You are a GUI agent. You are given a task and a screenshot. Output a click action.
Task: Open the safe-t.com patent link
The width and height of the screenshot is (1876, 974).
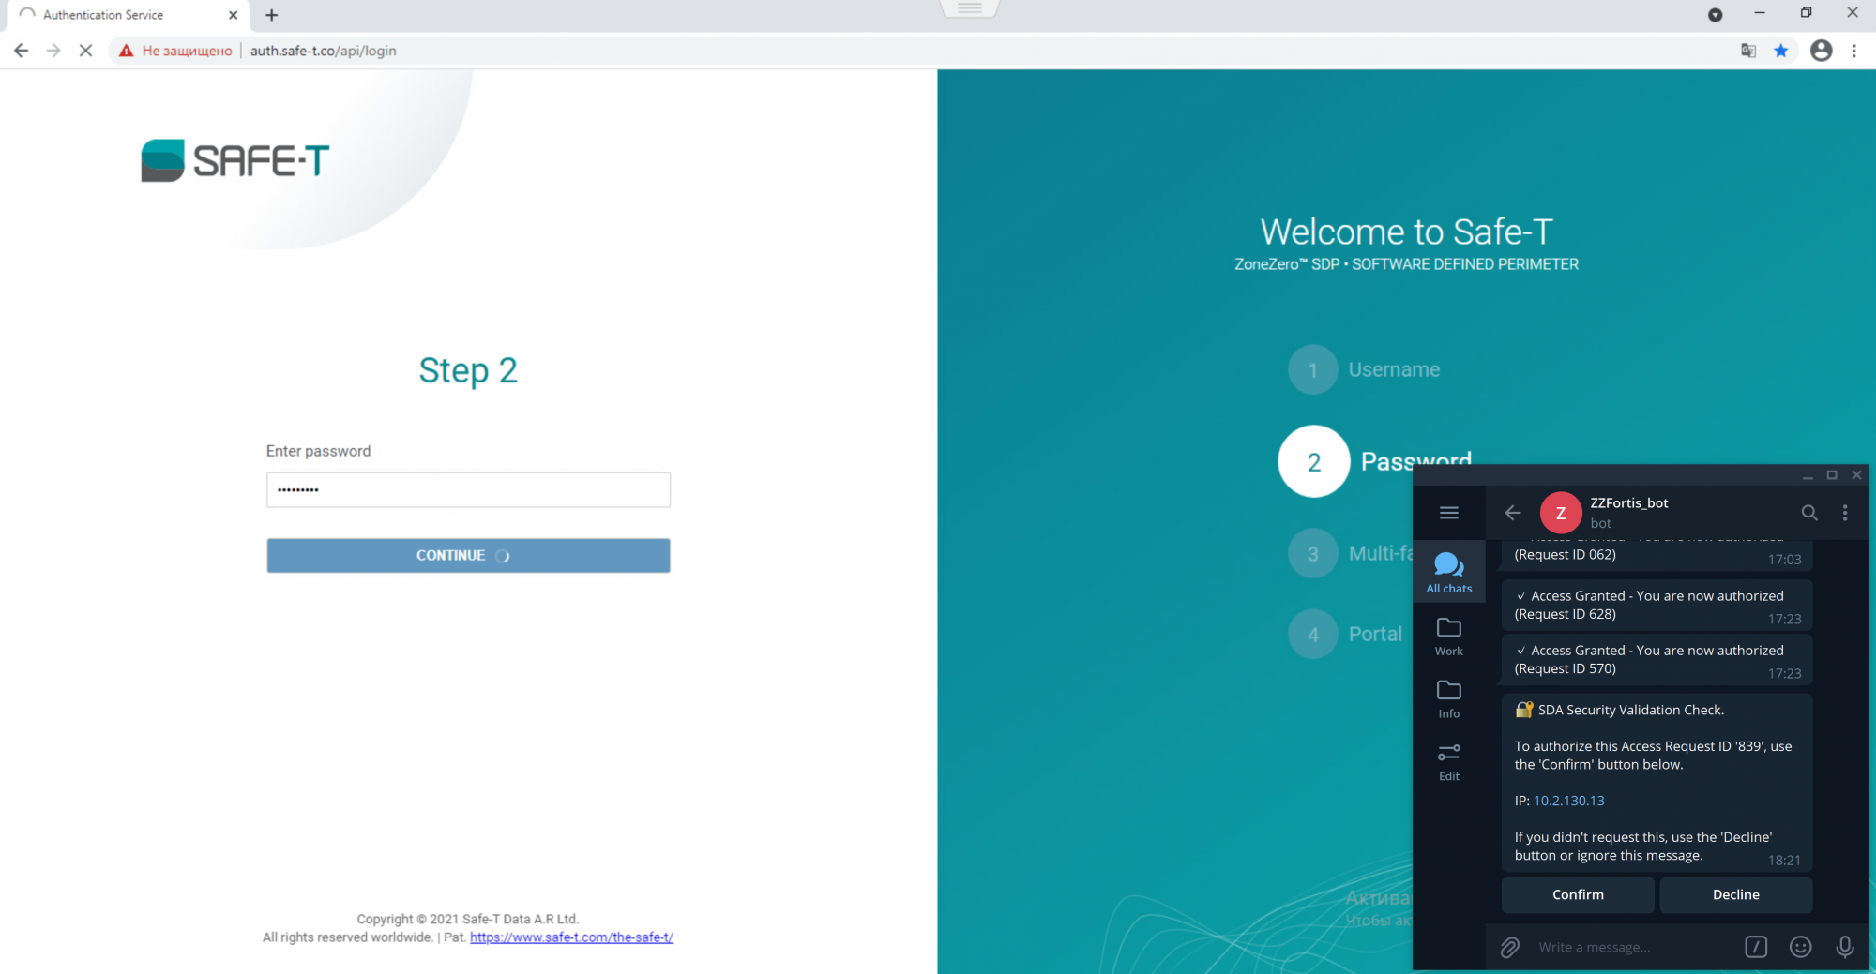point(571,937)
